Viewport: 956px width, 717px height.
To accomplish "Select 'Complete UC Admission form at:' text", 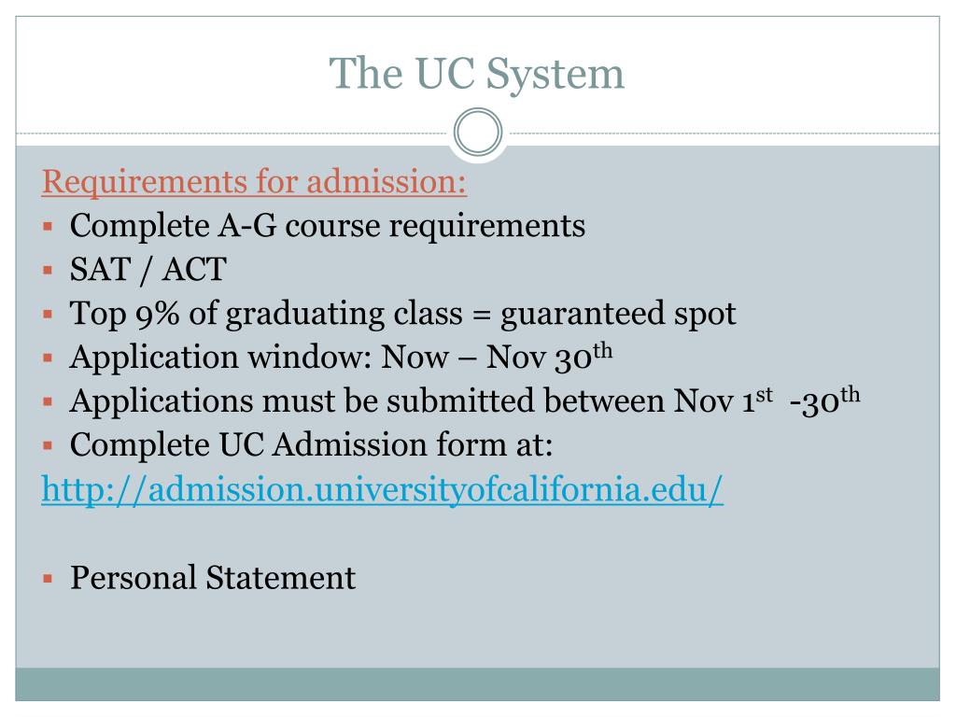I will (311, 444).
